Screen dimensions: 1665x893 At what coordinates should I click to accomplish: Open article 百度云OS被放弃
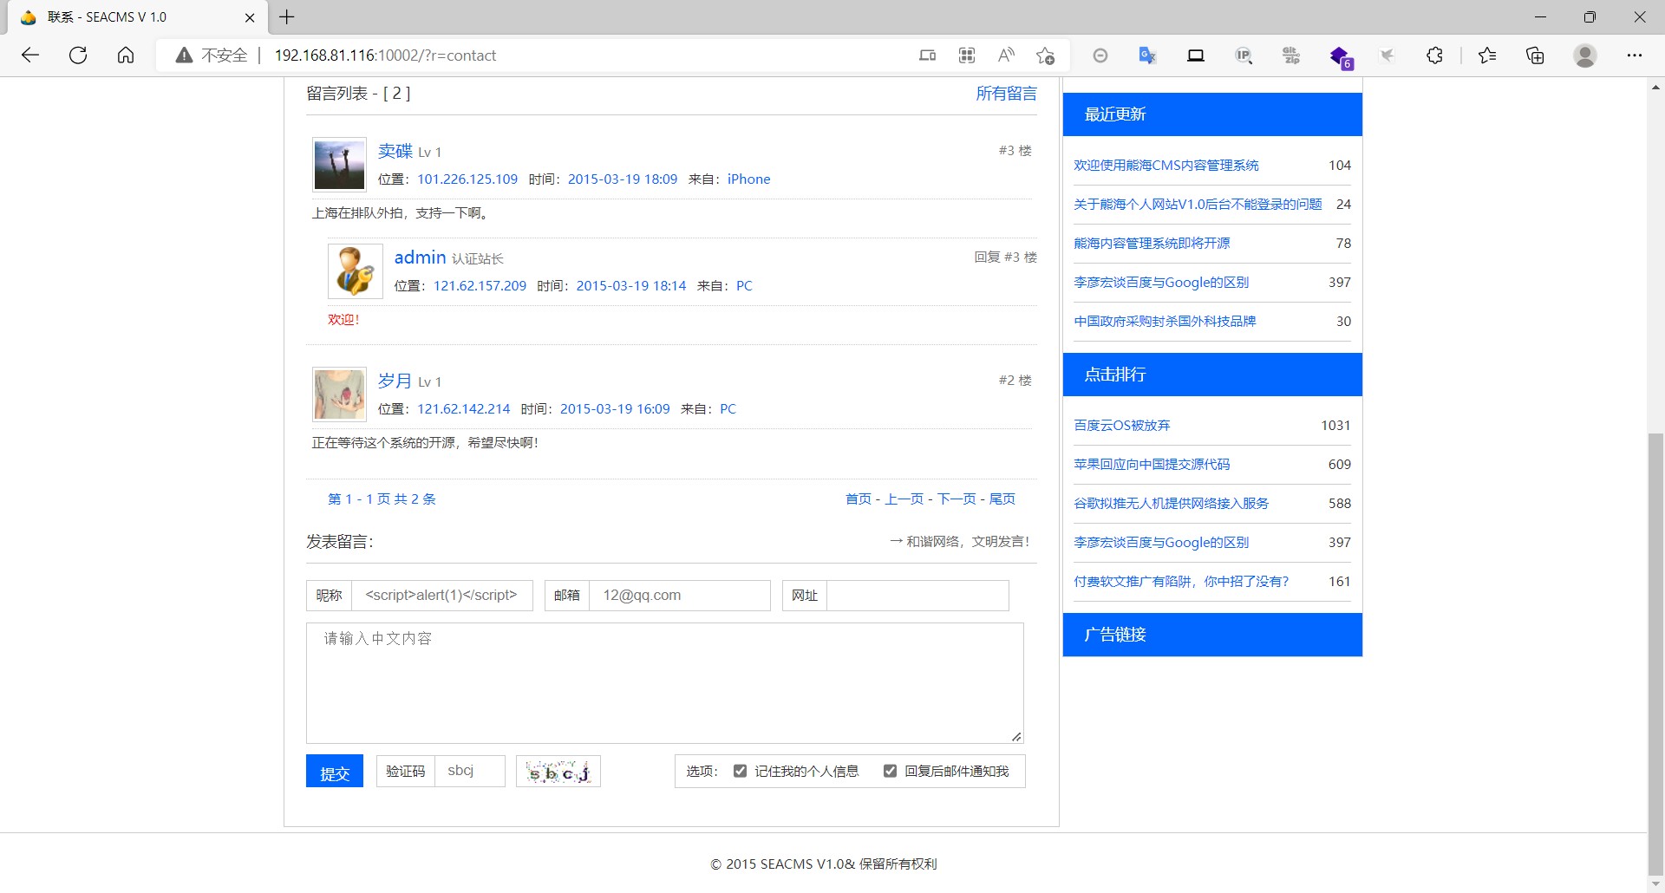[x=1122, y=426]
